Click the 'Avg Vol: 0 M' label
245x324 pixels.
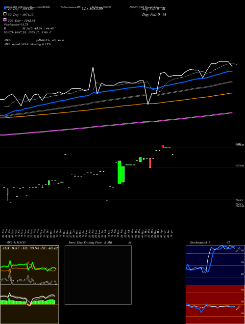(x=154, y=9)
